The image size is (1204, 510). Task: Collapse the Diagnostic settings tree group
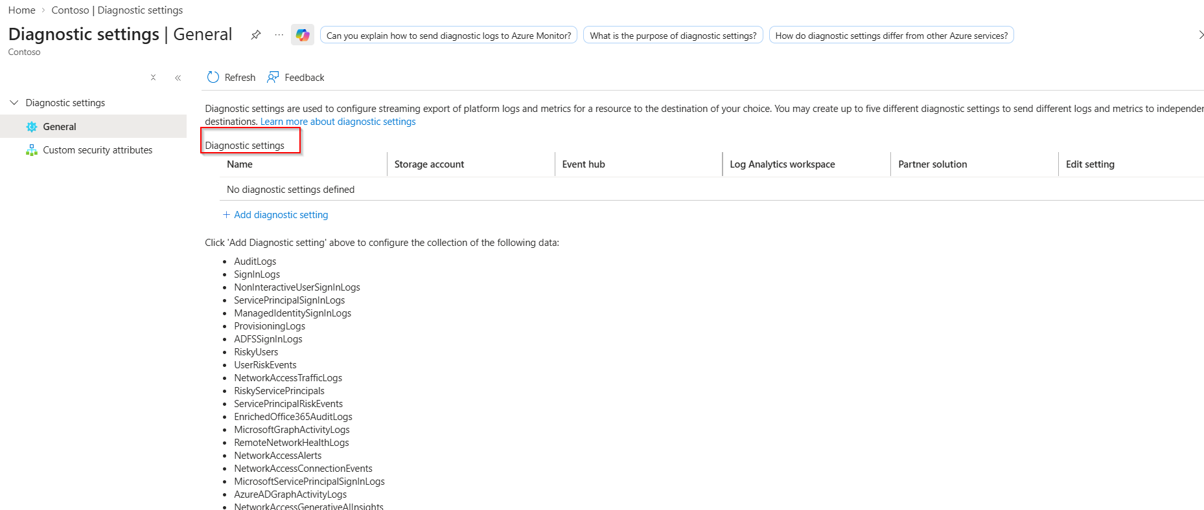14,103
